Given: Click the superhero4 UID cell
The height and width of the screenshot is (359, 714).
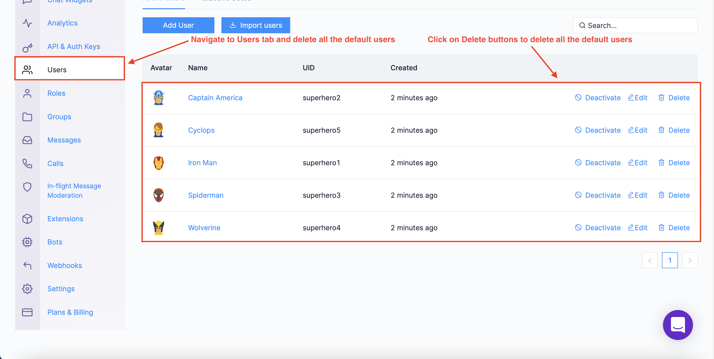Looking at the screenshot, I should (x=321, y=228).
